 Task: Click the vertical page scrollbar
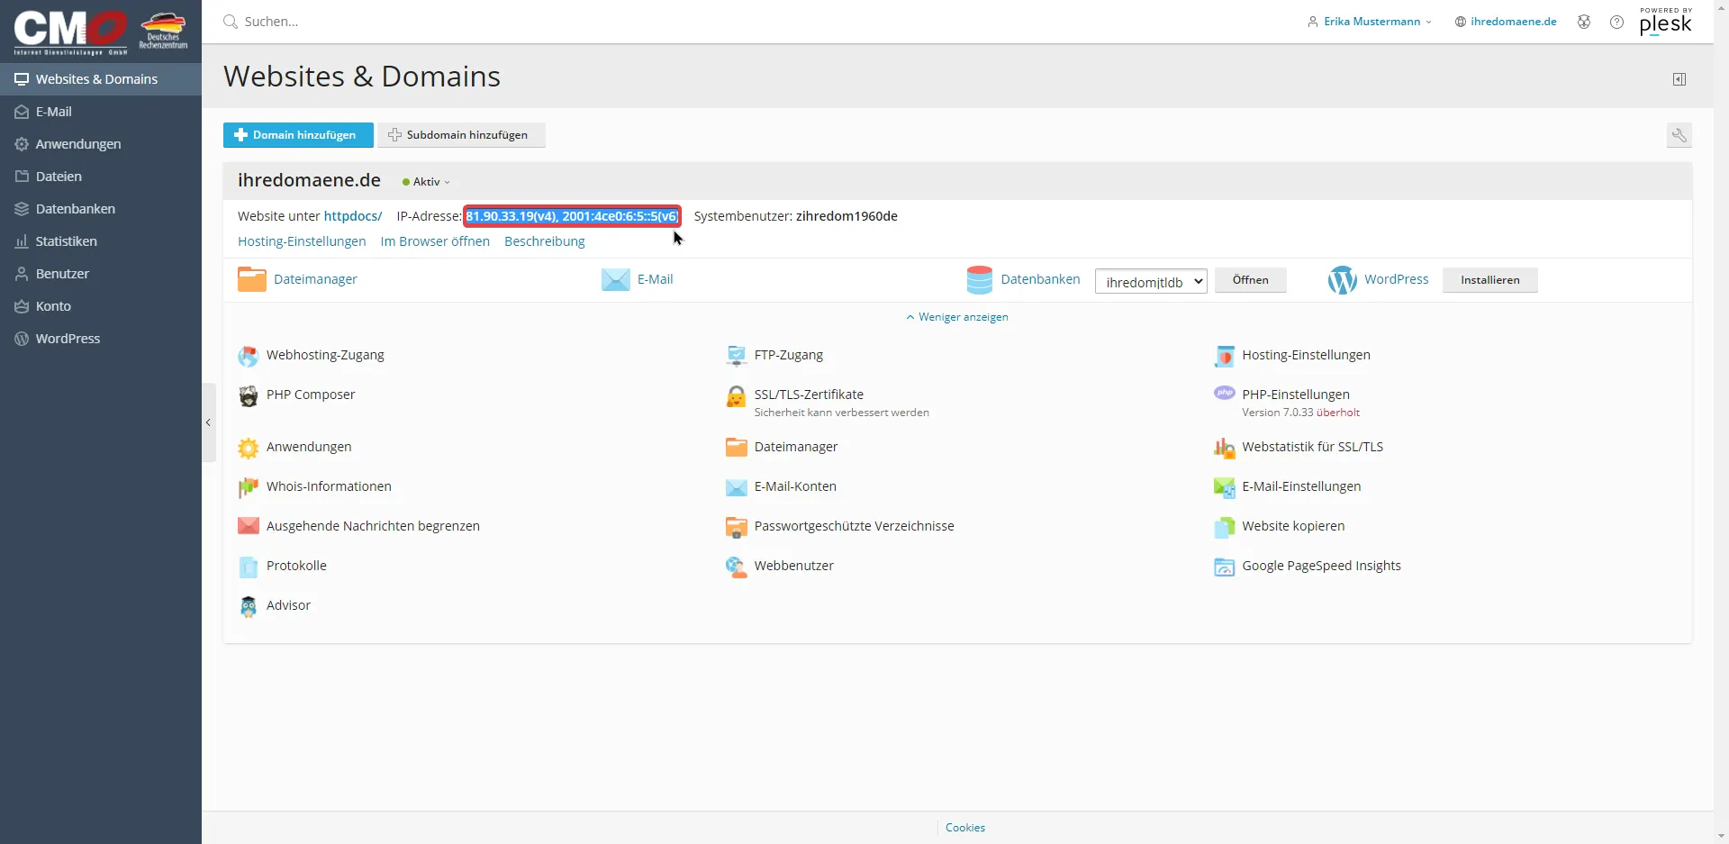(x=1721, y=422)
